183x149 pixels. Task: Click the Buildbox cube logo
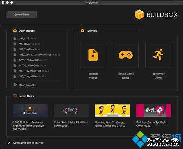point(139,14)
